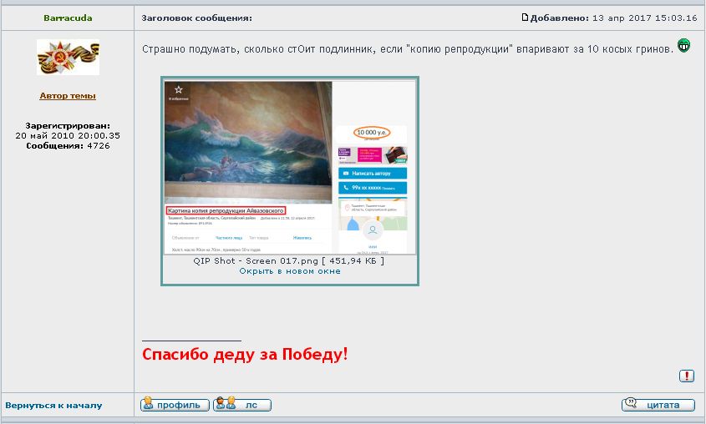The image size is (706, 424).
Task: Click the 'лс' private message button
Action: pos(242,405)
